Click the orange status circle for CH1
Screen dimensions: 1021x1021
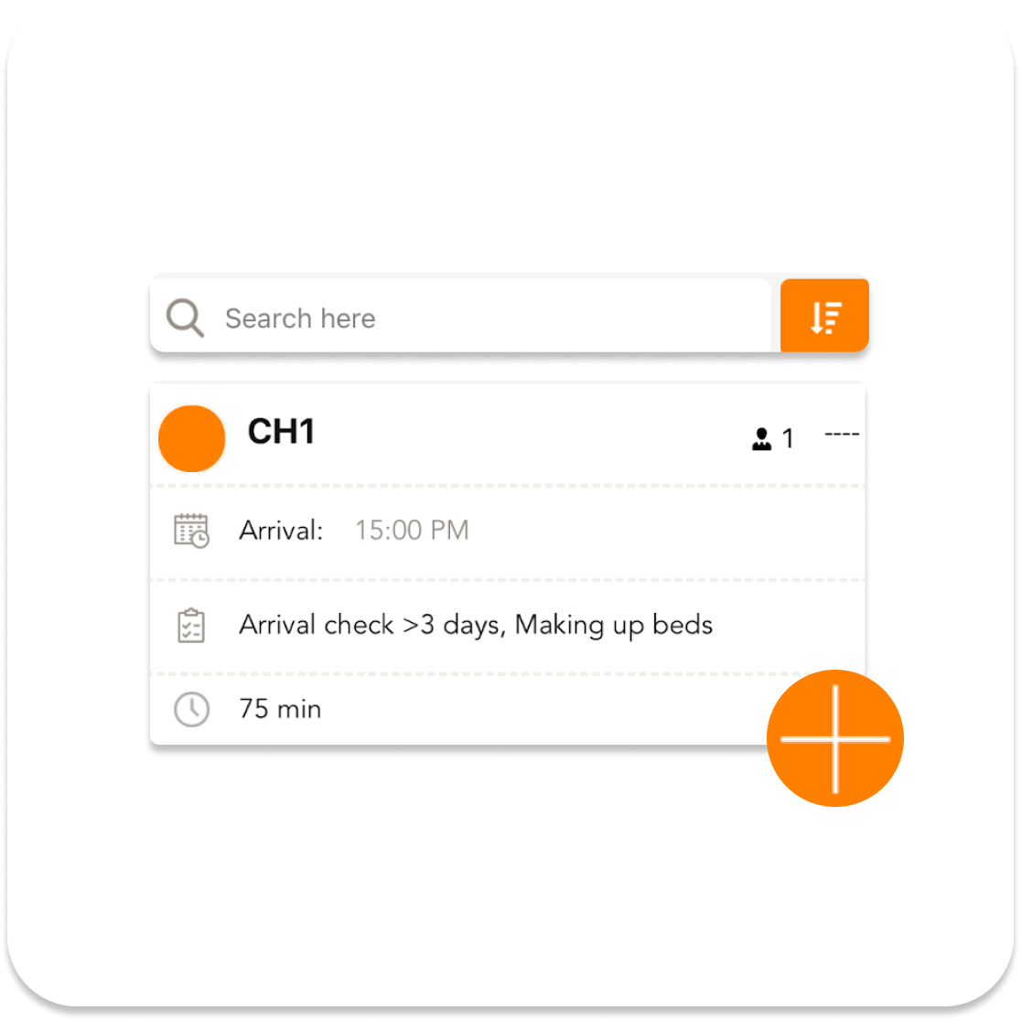point(192,438)
